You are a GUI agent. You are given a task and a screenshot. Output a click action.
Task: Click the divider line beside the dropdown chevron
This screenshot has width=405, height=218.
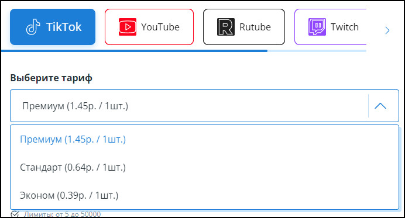coord(368,106)
